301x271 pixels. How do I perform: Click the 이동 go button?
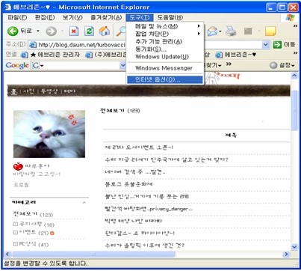(284, 45)
